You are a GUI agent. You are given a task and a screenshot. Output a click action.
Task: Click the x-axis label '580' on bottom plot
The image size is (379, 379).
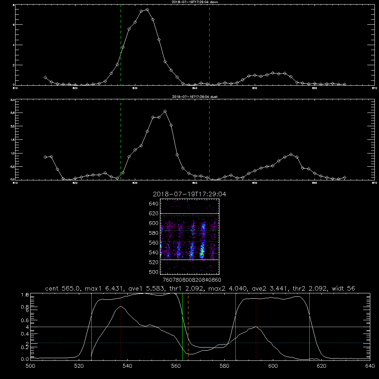(224, 366)
